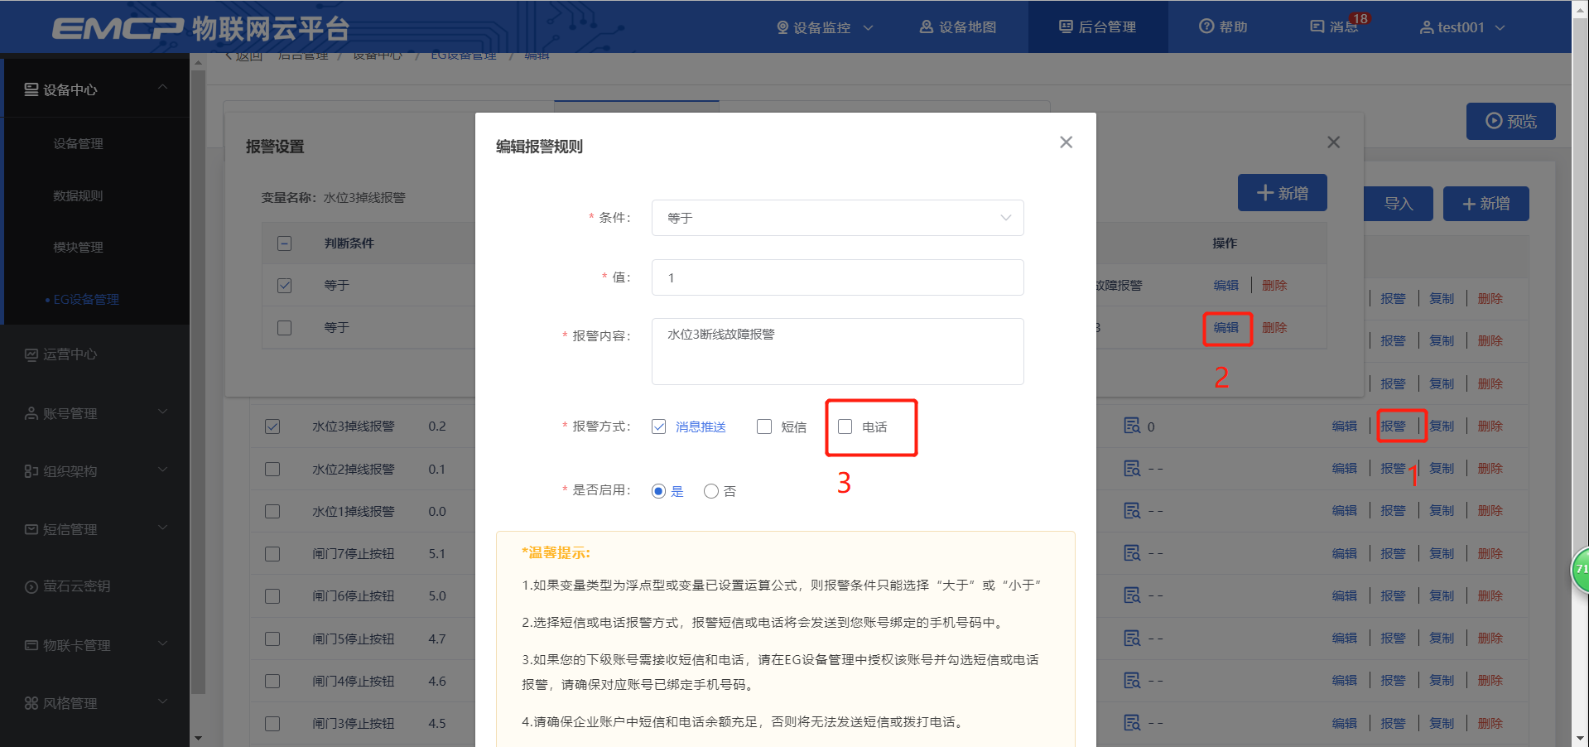Viewport: 1589px width, 747px height.
Task: Click 复制 in the 水位2掉线报警 row
Action: pyautogui.click(x=1442, y=469)
